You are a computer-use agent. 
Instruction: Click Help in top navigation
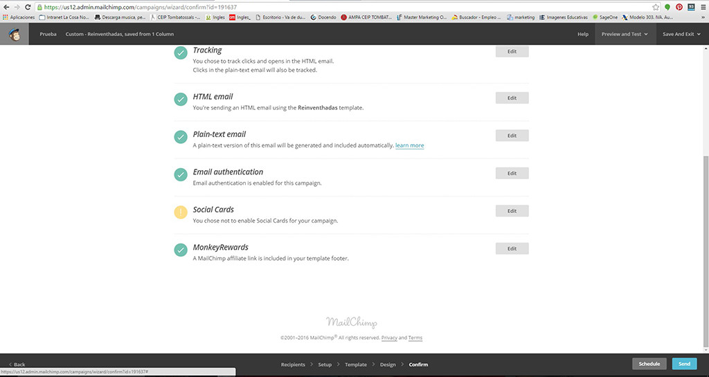(x=583, y=35)
